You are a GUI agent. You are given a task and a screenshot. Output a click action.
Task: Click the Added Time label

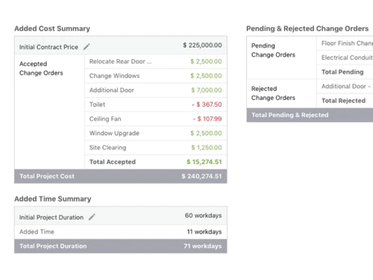(37, 231)
